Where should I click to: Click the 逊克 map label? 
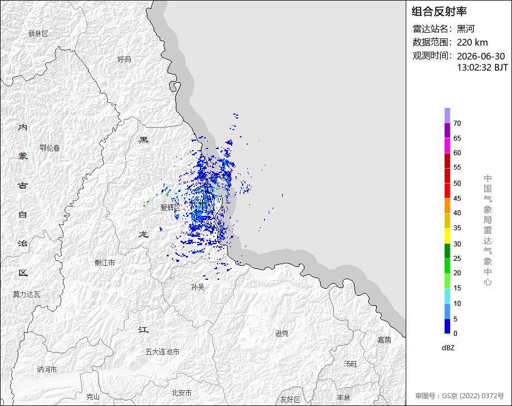[282, 333]
